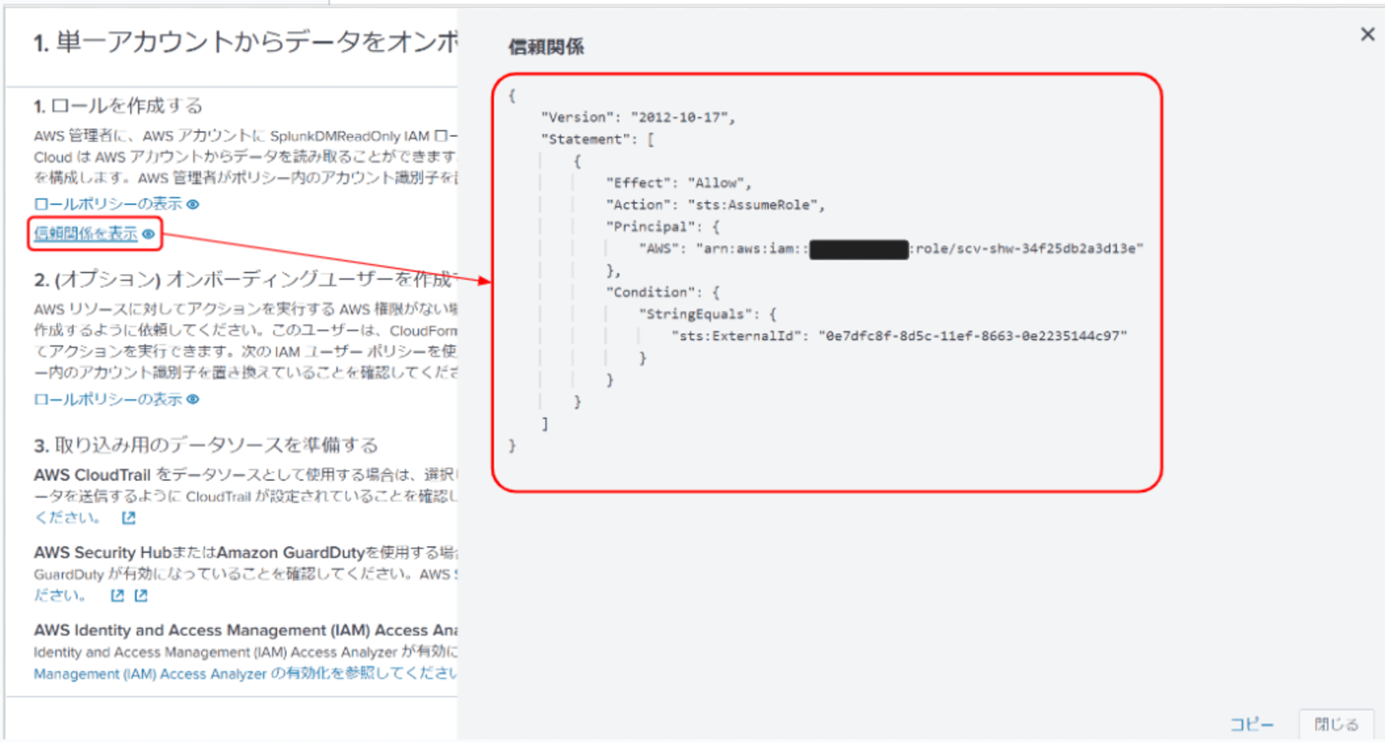This screenshot has height=742, width=1385.
Task: Click the sts:ExternalId value 0e7dfc8f-8d5c-11ef-8663-0e2235144c97
Action: (972, 336)
